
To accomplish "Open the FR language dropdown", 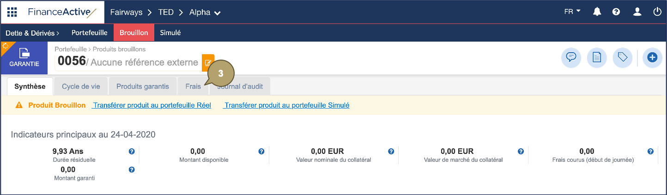I will (x=572, y=12).
